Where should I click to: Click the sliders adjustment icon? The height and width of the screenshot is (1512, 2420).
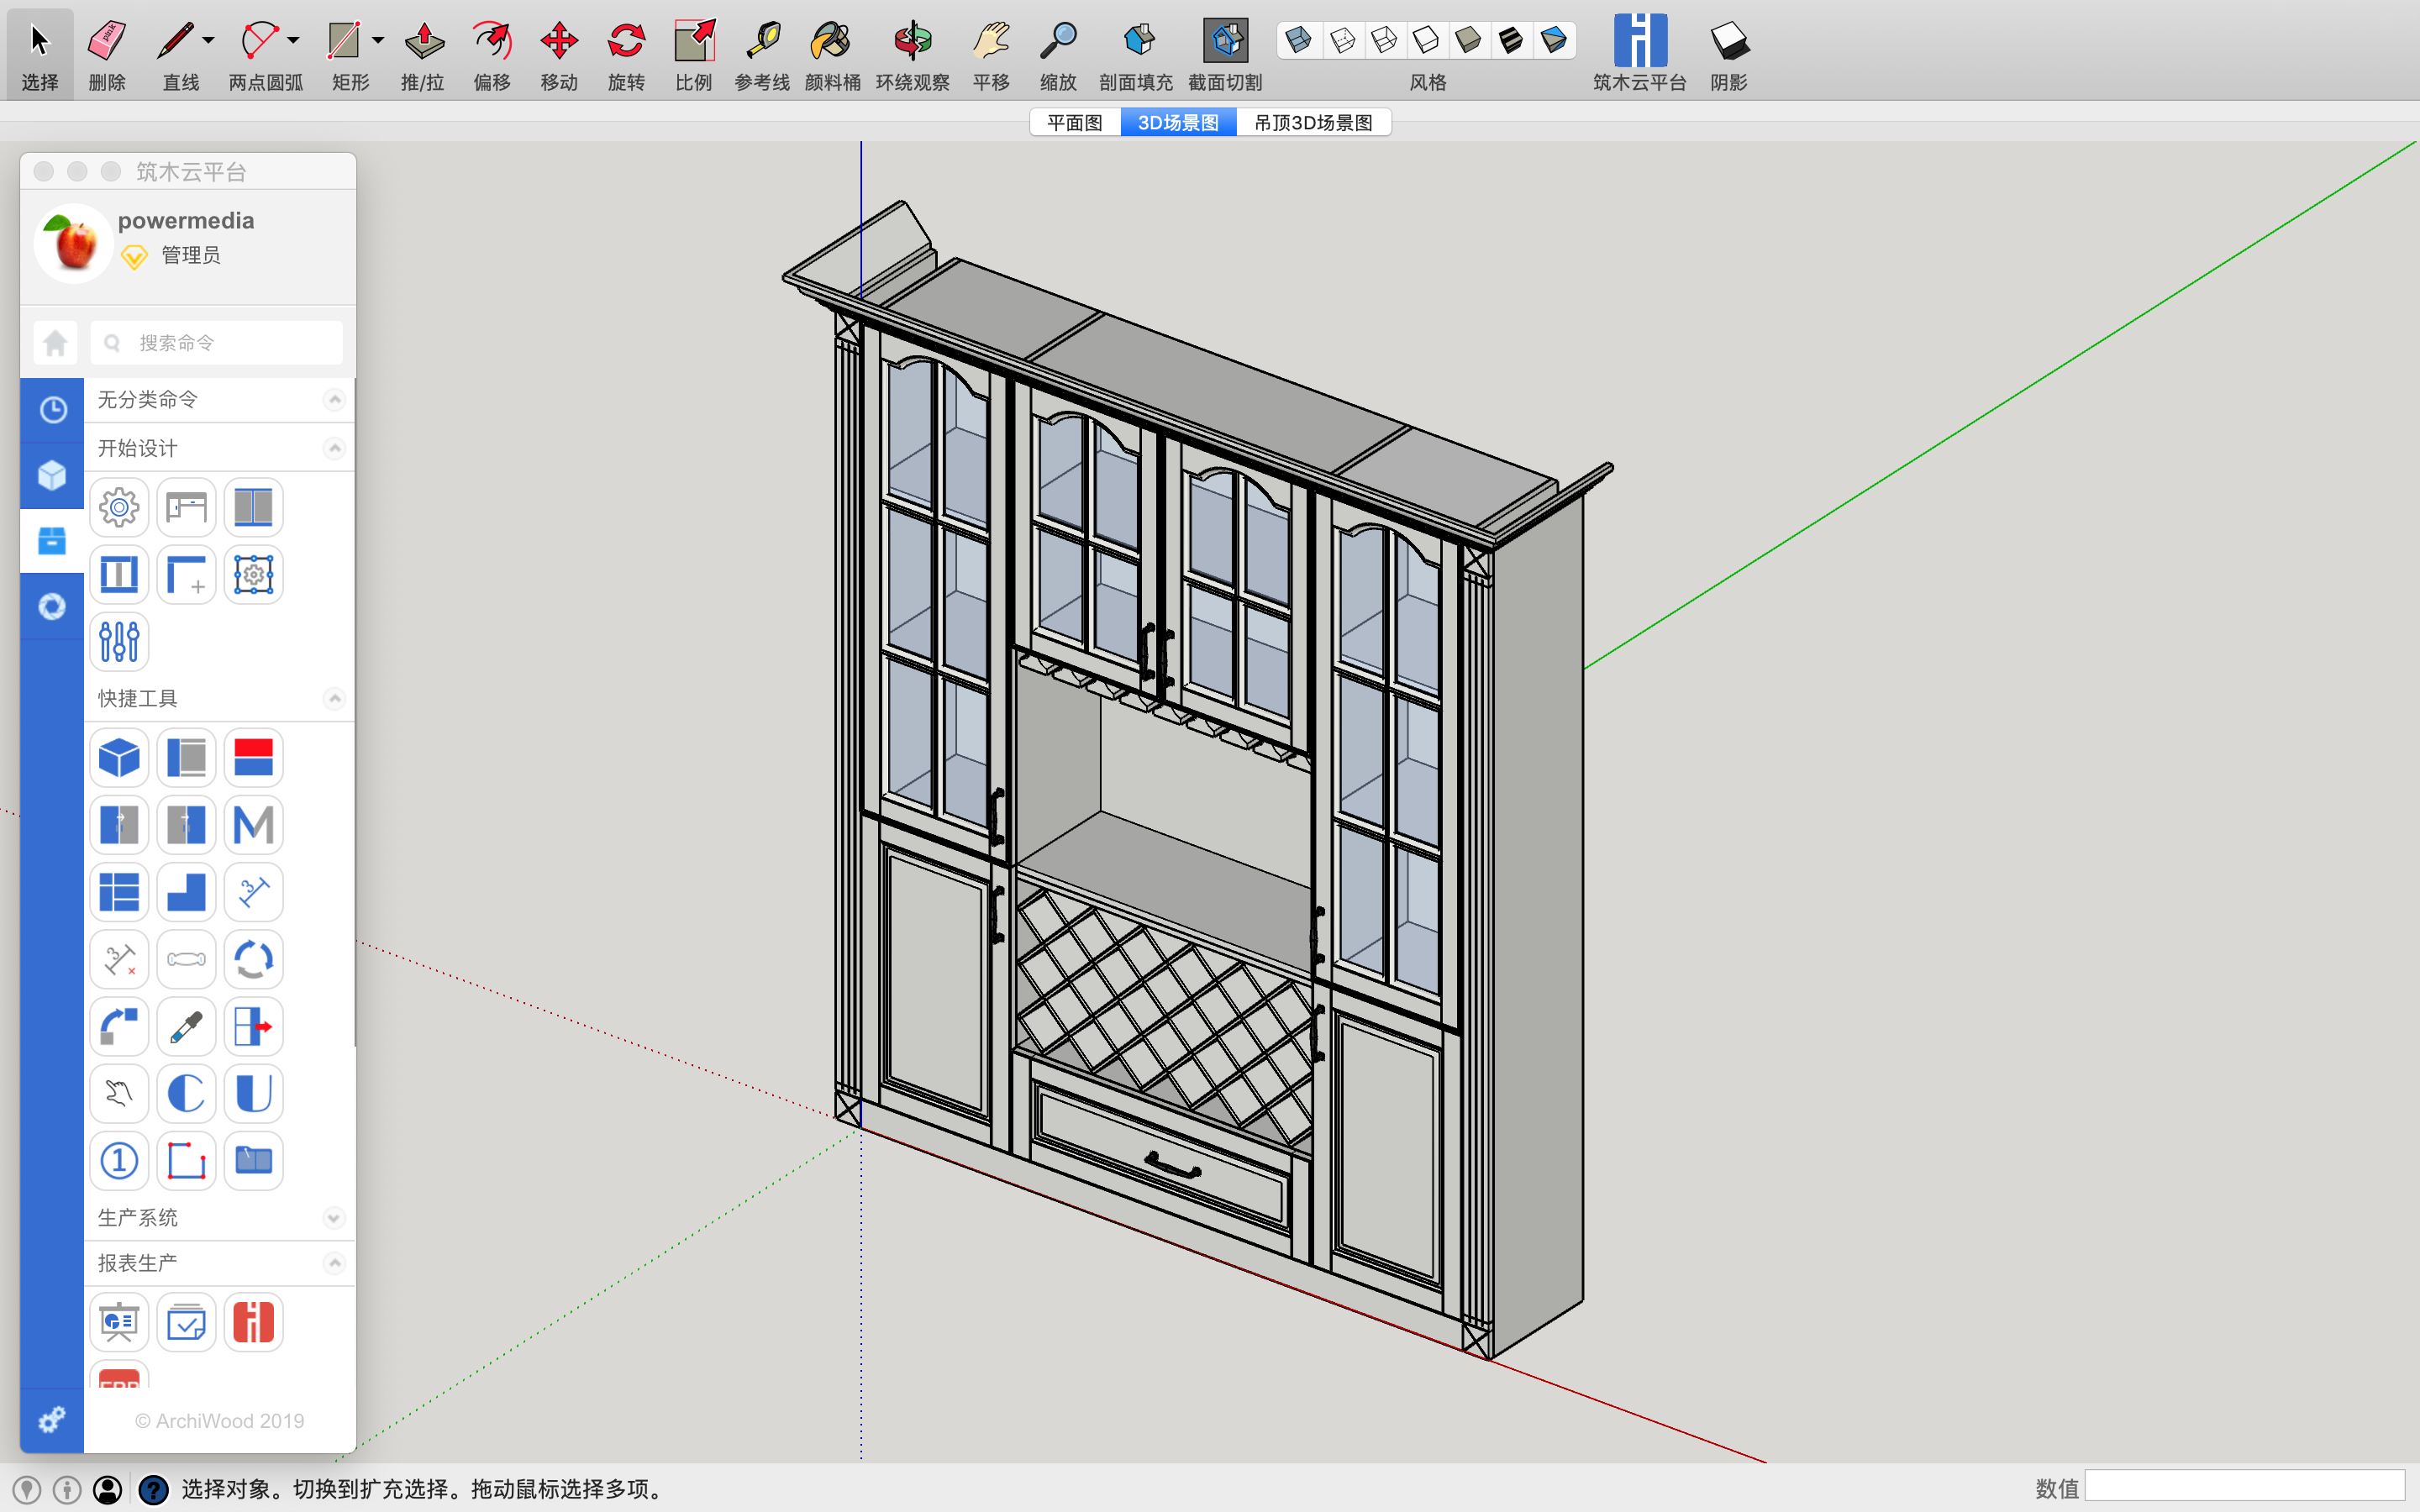click(119, 641)
